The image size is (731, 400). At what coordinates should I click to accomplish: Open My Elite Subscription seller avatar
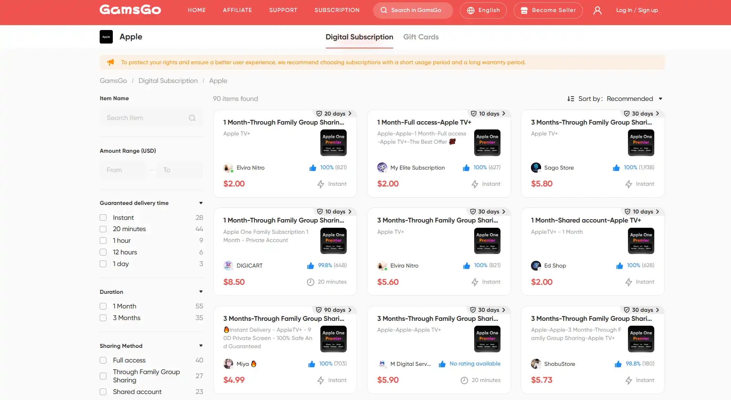click(382, 168)
